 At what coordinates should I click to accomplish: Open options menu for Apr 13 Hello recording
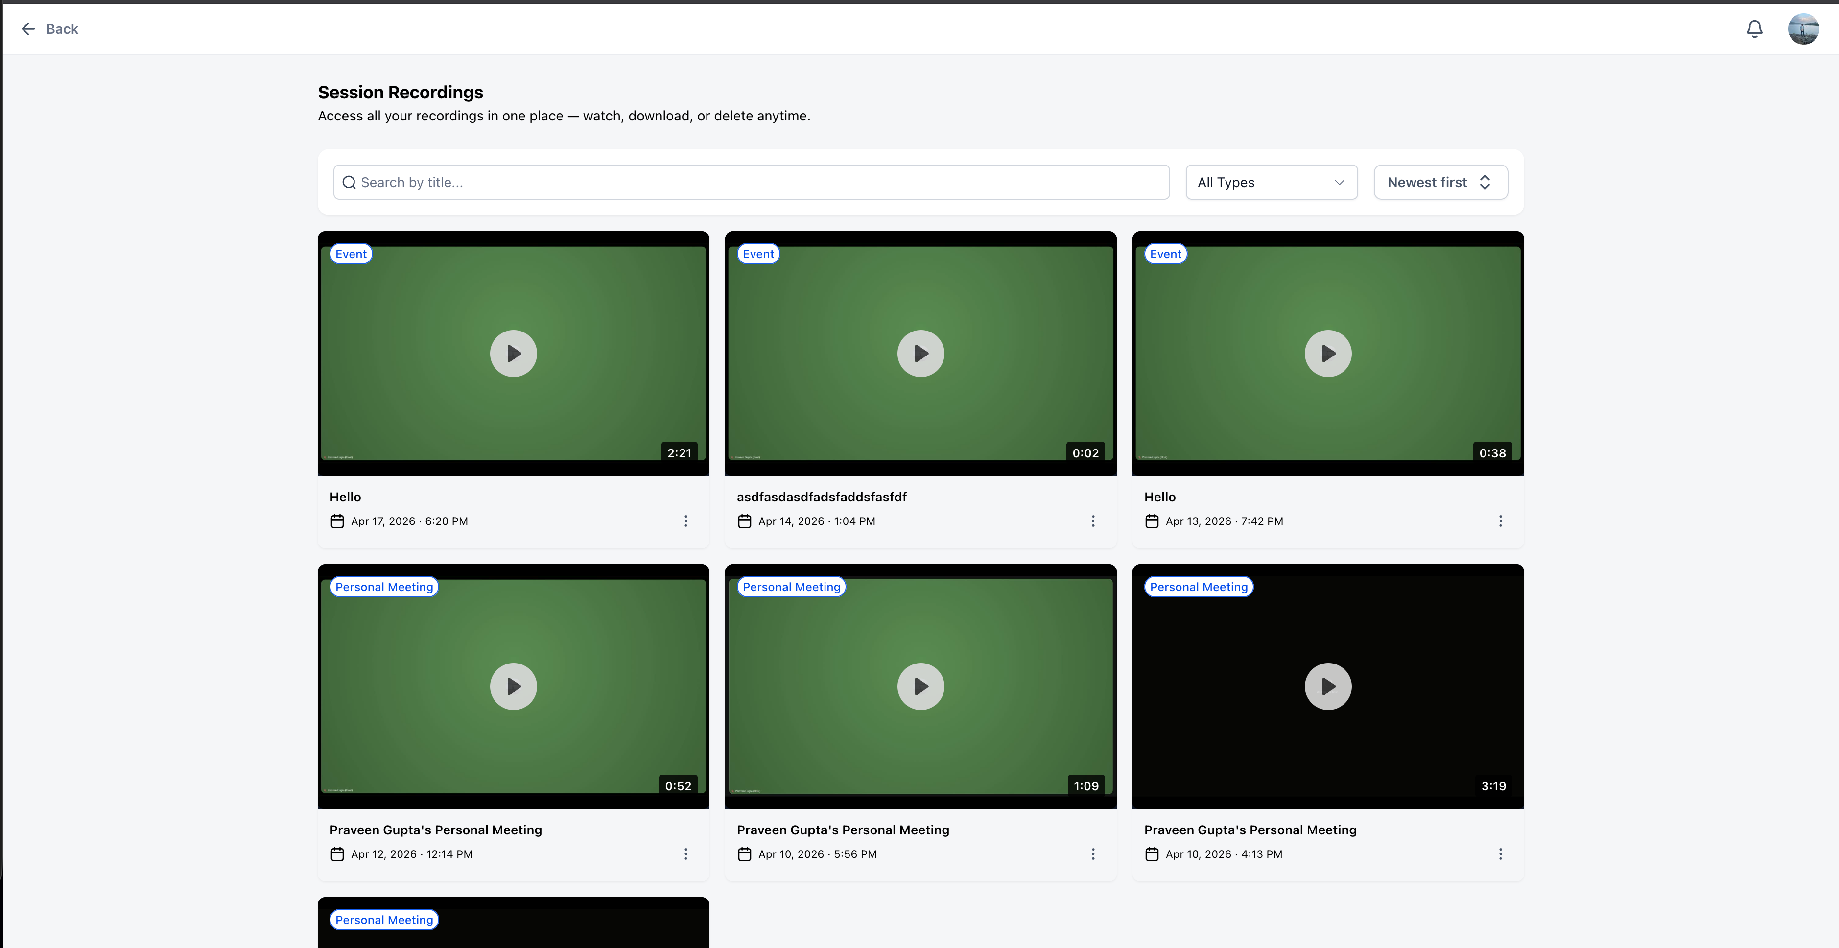click(1500, 521)
